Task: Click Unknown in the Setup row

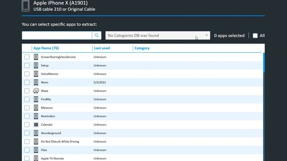Action: (100, 65)
